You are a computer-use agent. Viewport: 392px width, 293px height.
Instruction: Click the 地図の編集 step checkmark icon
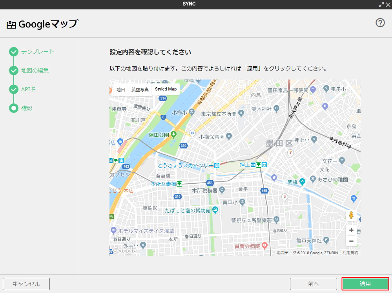(14, 71)
